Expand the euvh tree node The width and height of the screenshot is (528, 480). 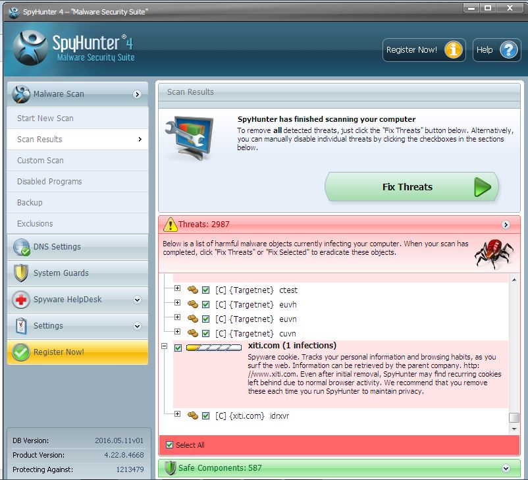click(178, 302)
